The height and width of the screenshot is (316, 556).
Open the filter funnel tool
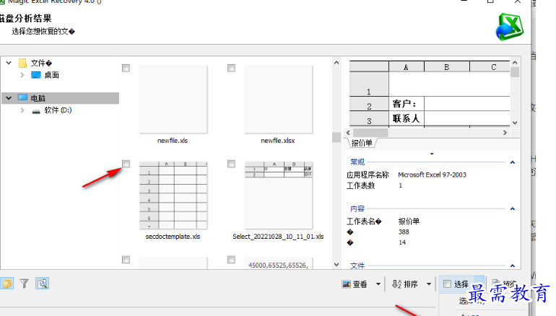24,284
